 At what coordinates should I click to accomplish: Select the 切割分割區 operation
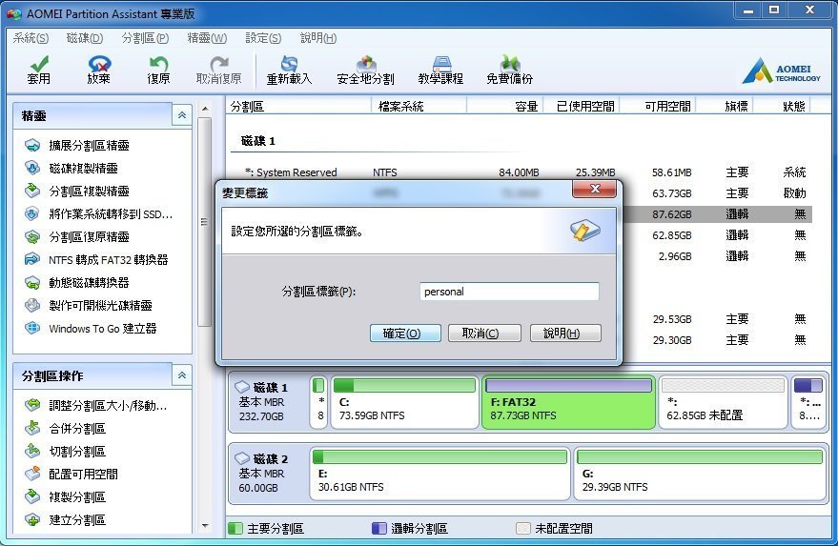pos(77,452)
